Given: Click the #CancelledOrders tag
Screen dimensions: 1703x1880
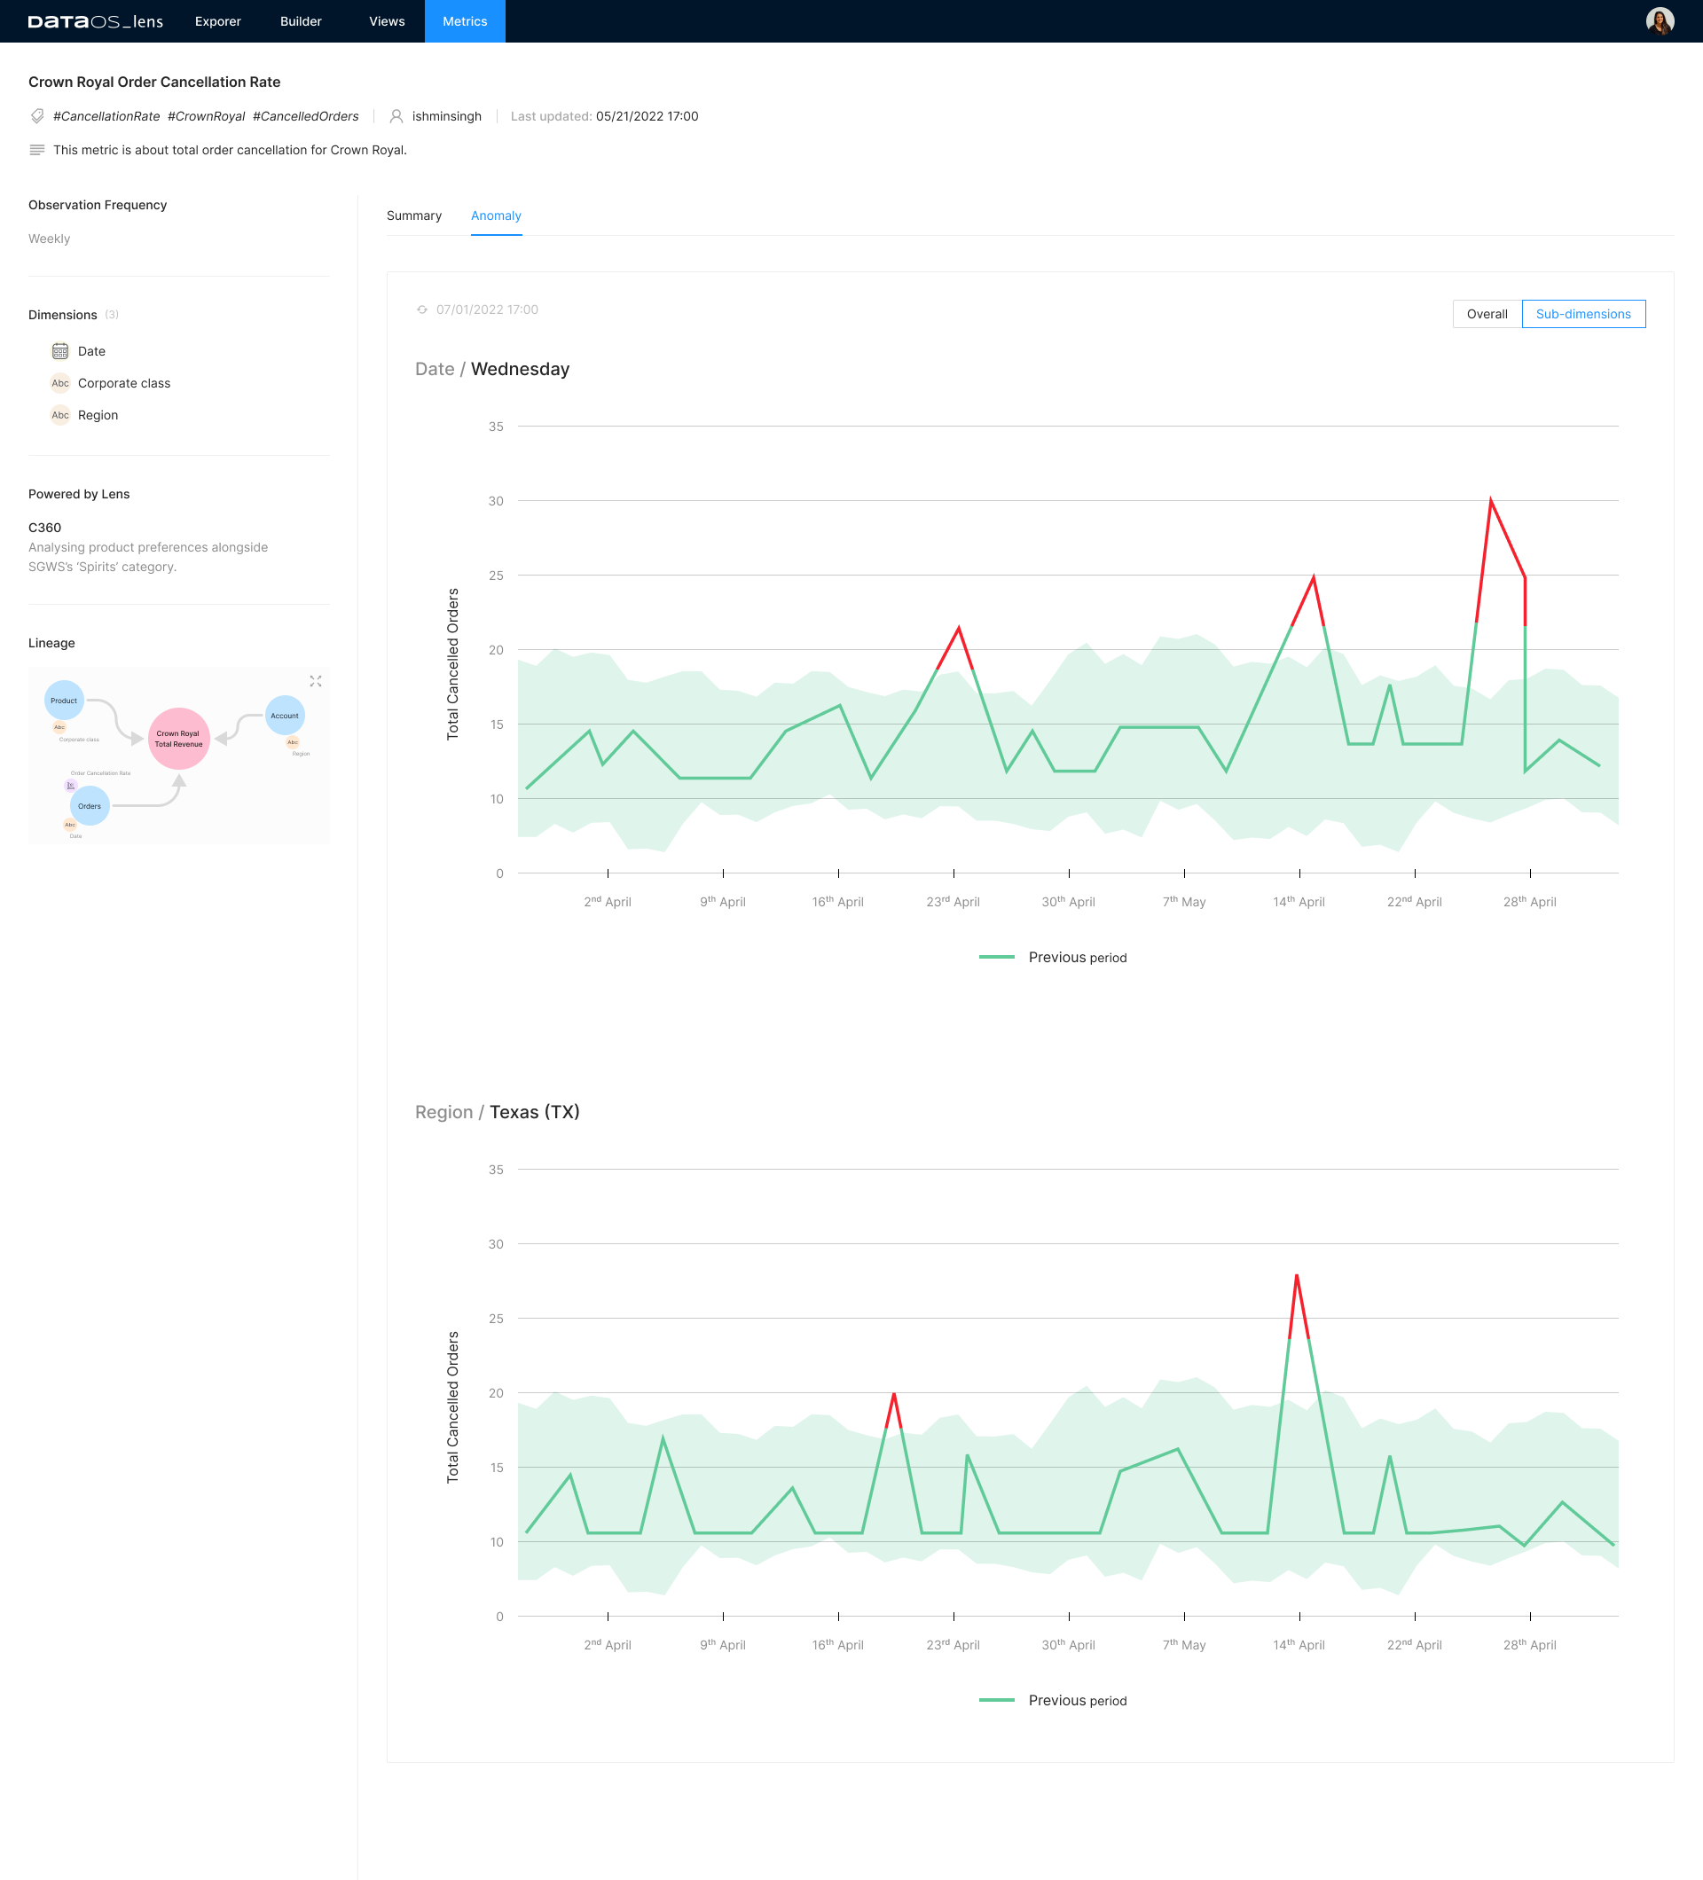Looking at the screenshot, I should click(306, 116).
